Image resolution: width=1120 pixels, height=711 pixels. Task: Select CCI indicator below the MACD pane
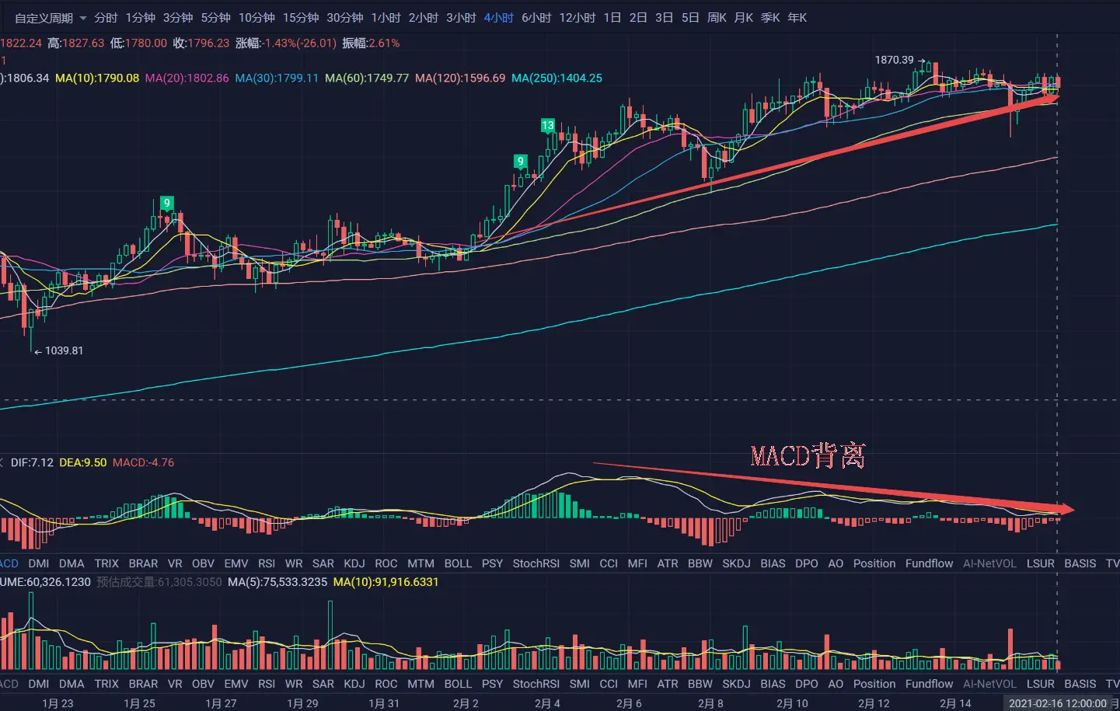tap(609, 564)
